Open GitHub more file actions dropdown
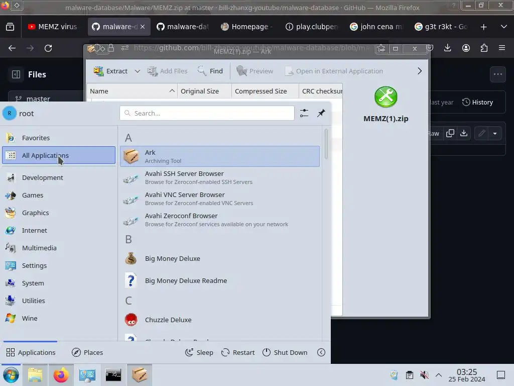This screenshot has height=386, width=514. point(495,133)
